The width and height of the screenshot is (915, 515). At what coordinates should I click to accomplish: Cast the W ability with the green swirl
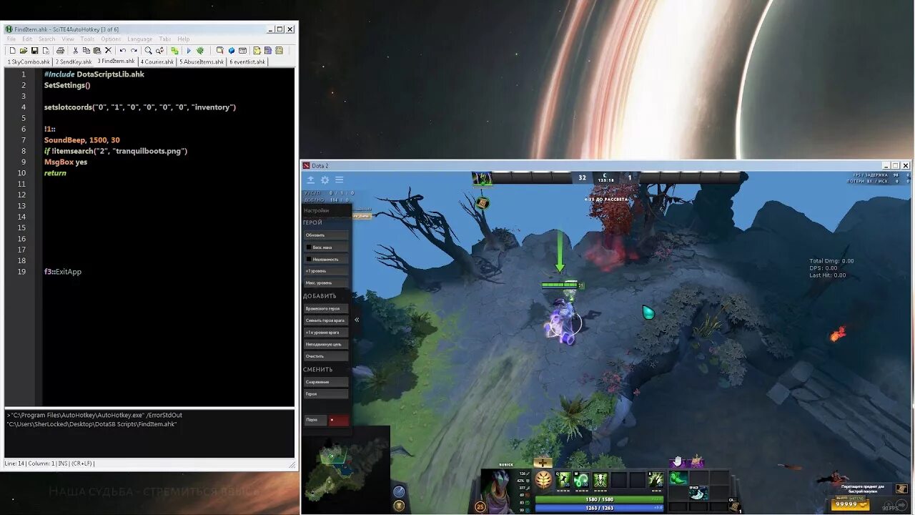coord(582,481)
